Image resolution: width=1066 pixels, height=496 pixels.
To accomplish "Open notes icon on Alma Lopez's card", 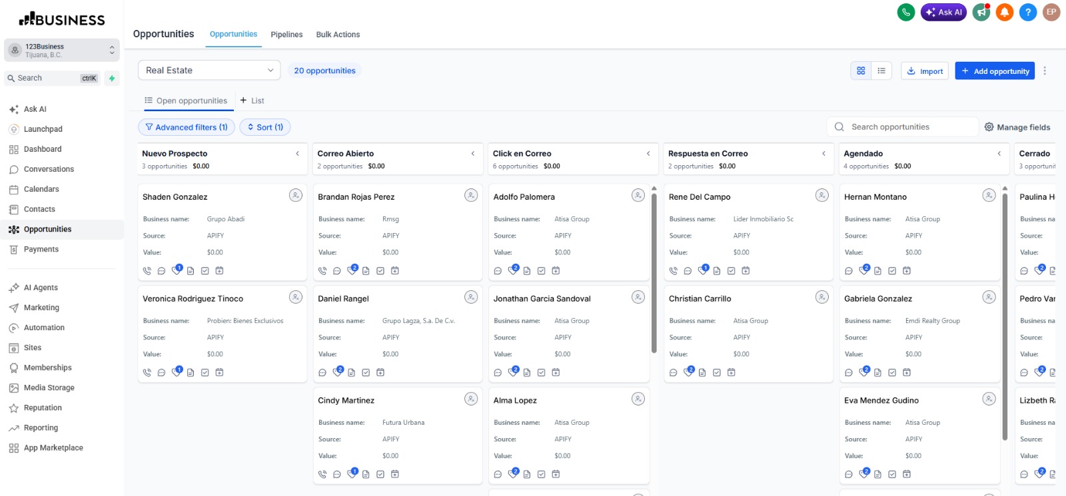I will 527,475.
